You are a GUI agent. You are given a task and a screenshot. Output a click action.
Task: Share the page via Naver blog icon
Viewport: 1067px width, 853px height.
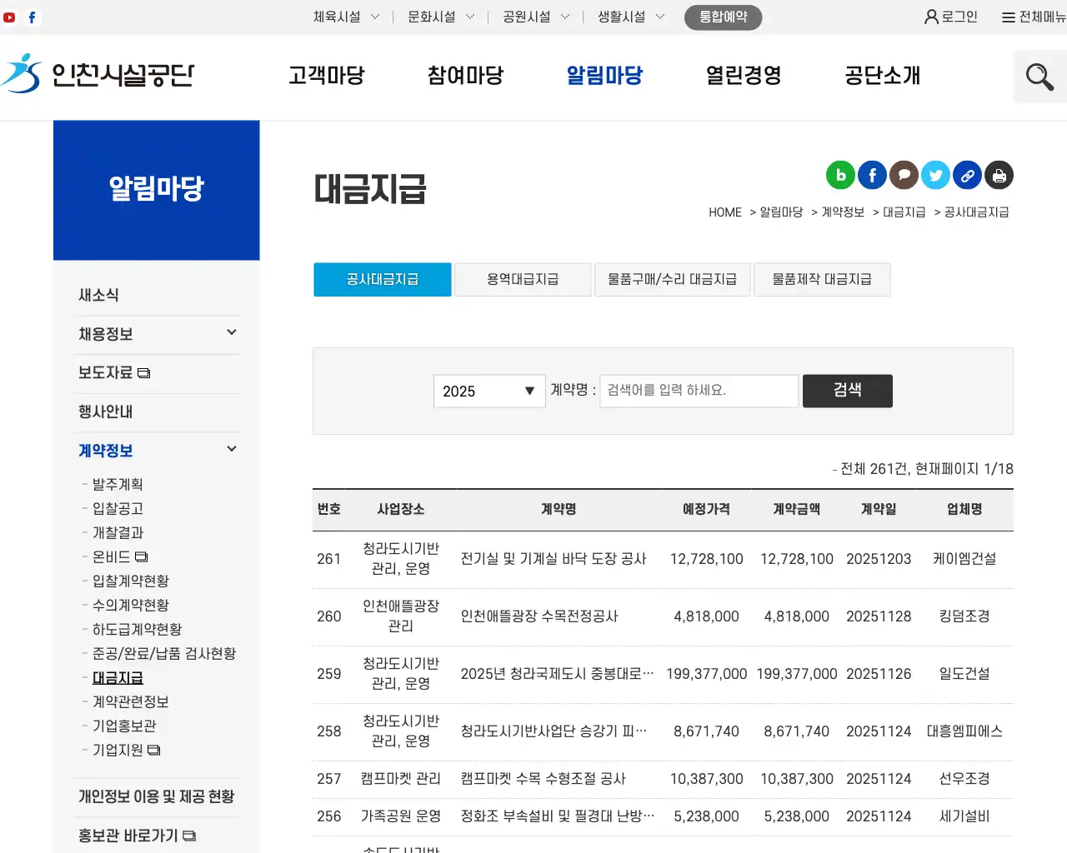point(840,175)
